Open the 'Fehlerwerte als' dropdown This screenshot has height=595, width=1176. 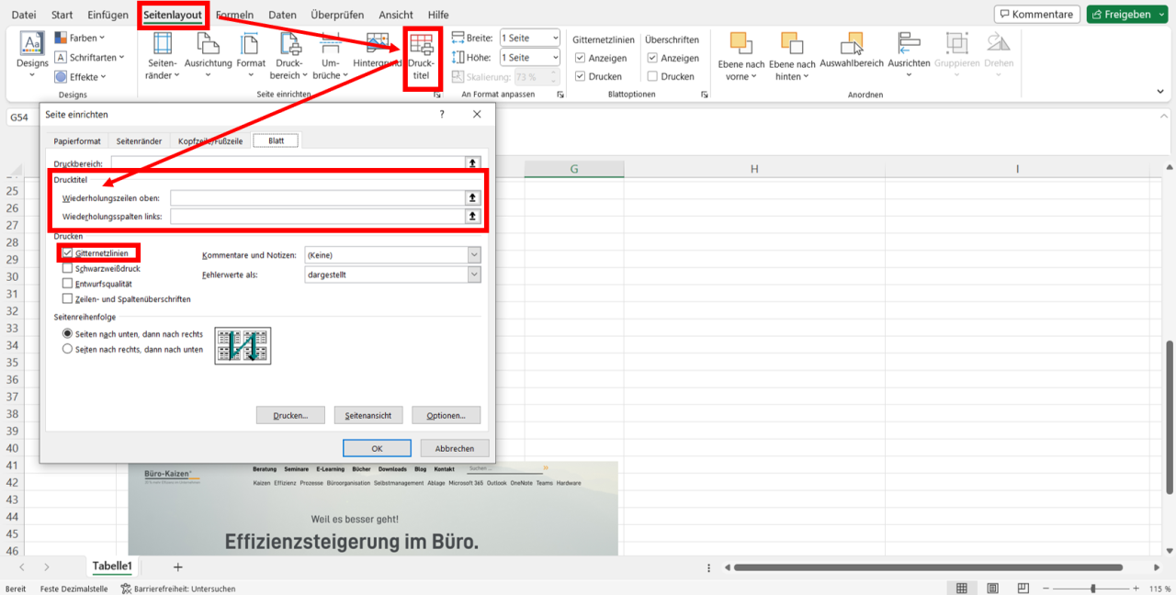point(473,274)
